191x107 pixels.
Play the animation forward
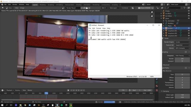point(79,90)
